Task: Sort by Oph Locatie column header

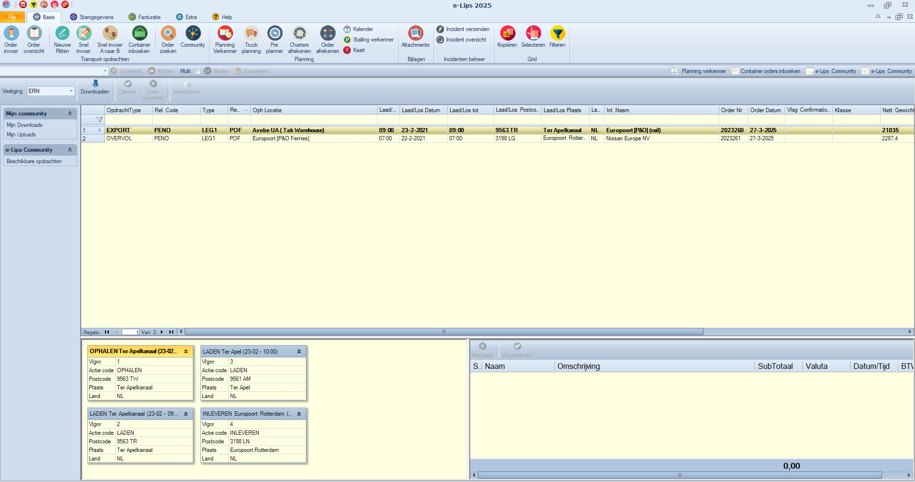Action: [x=315, y=110]
